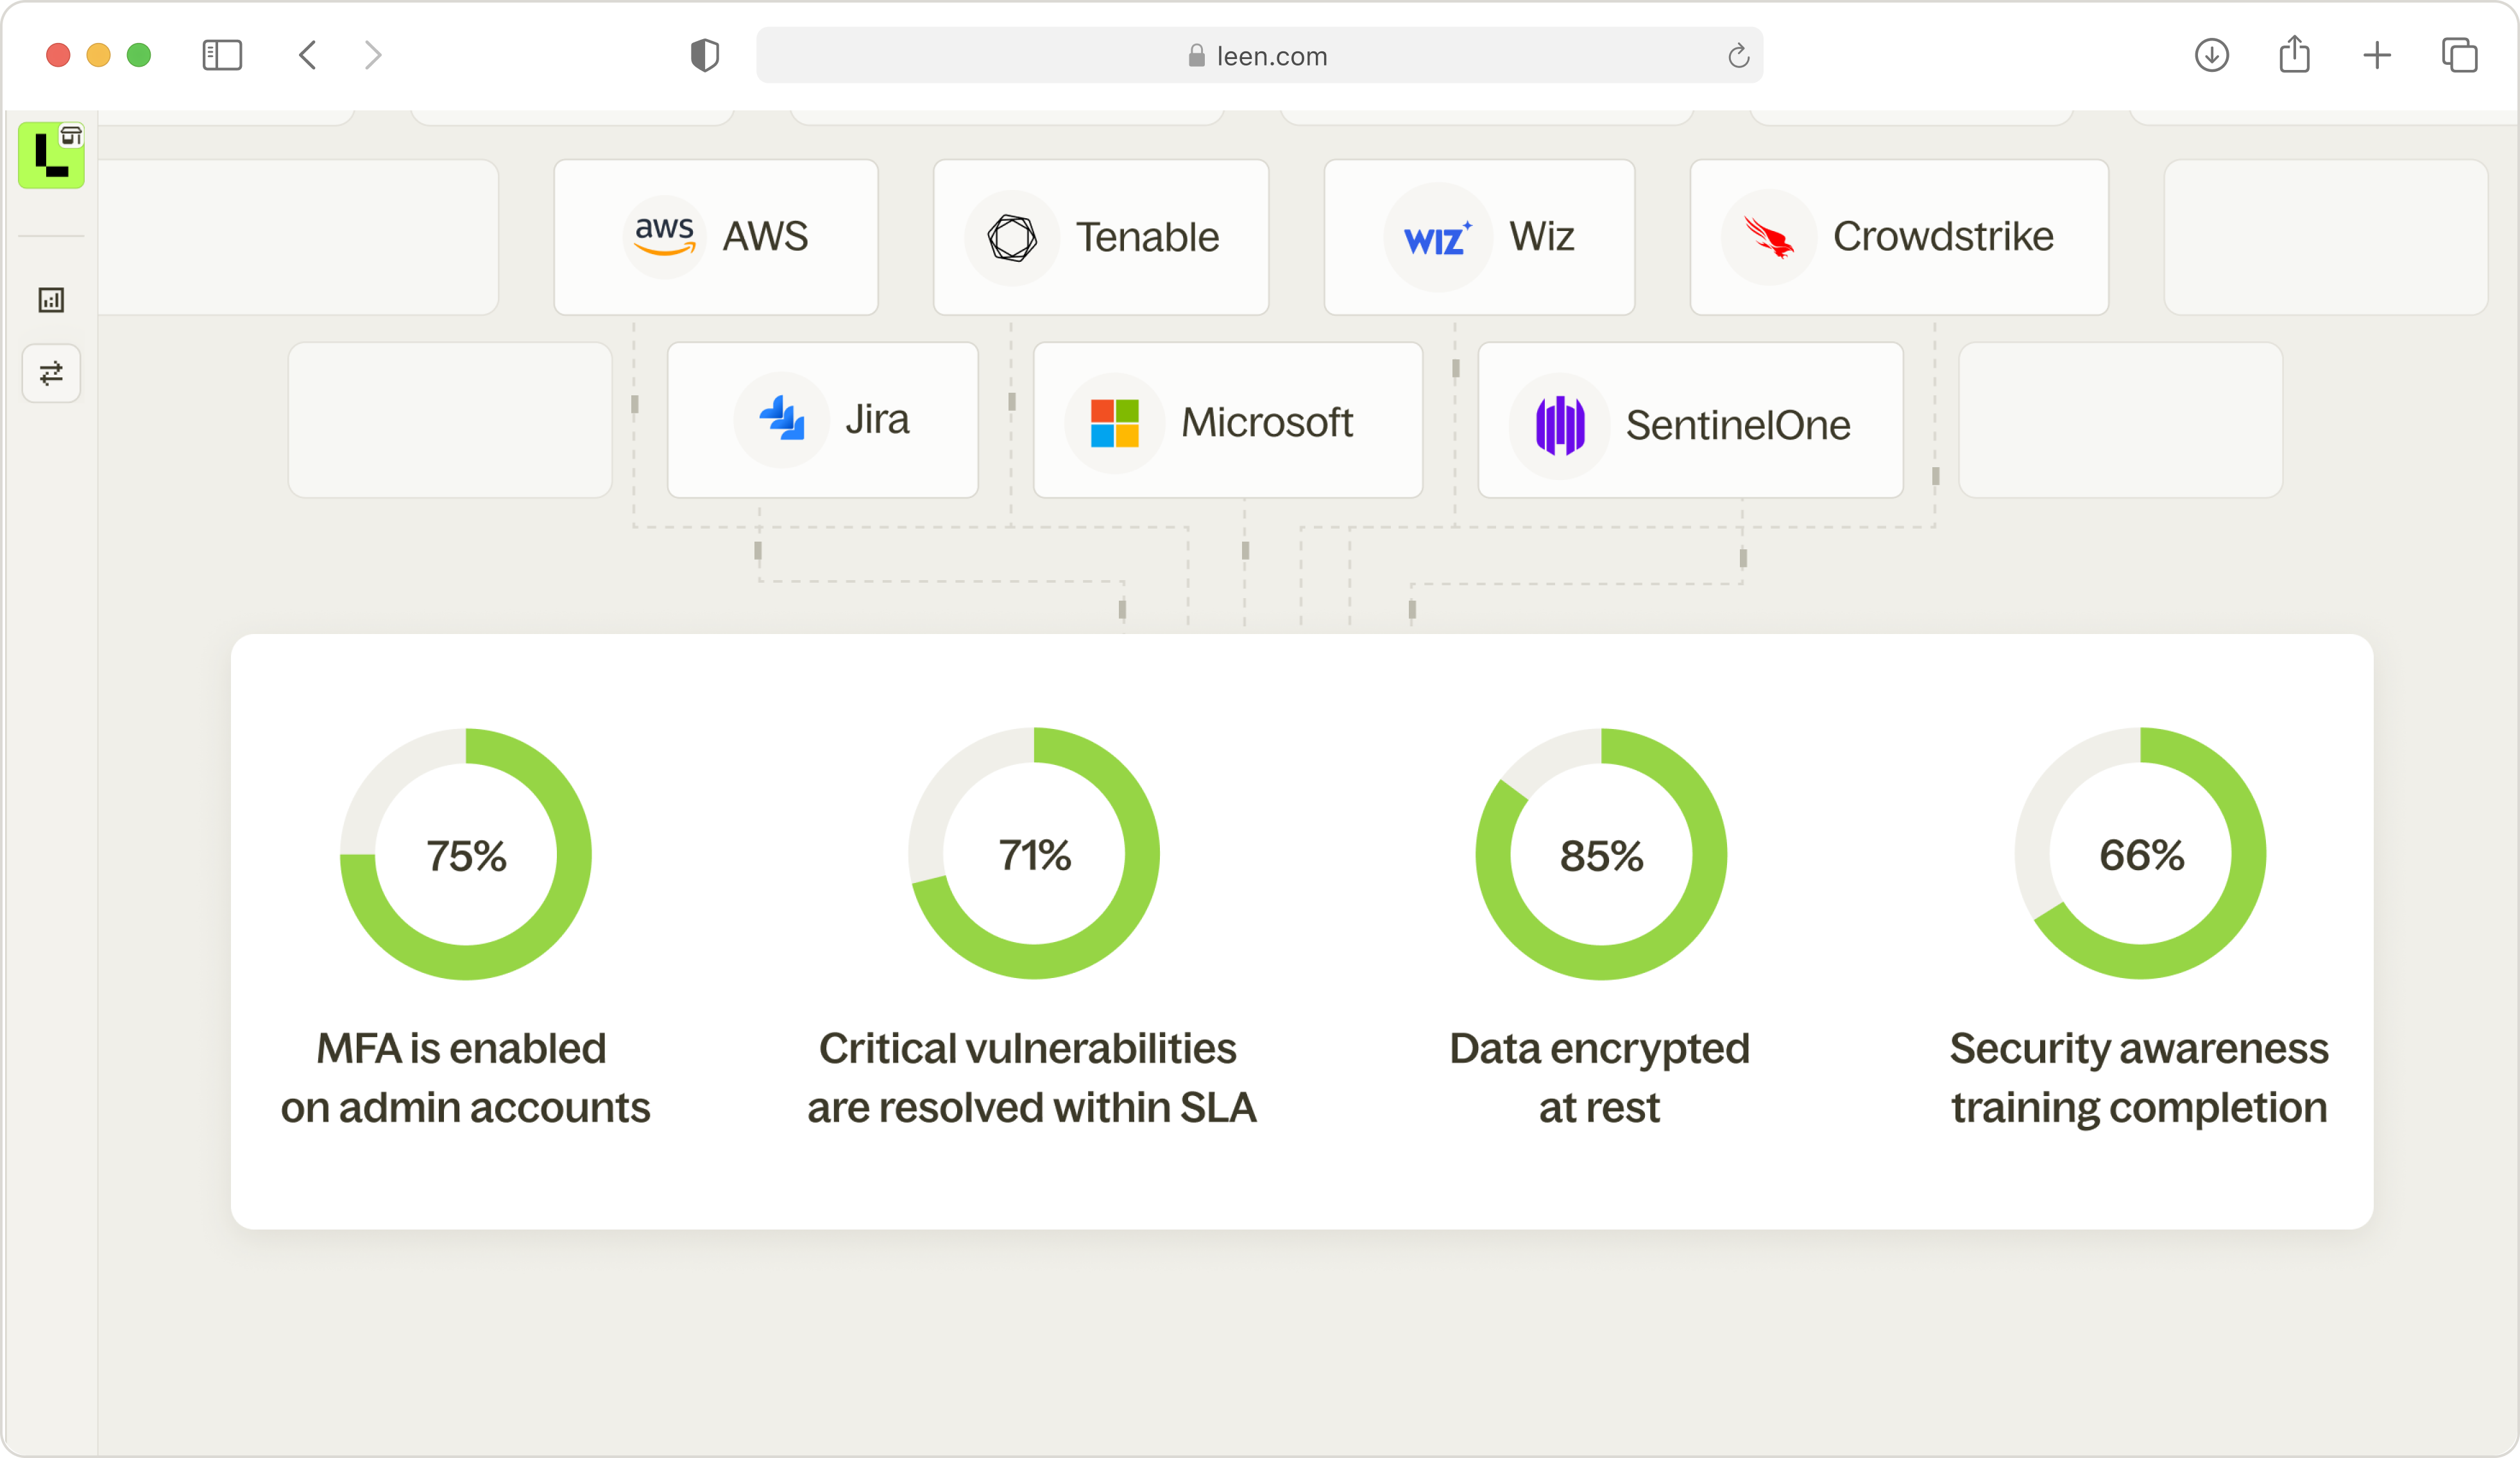Open the share sheet
The image size is (2520, 1458).
2294,54
